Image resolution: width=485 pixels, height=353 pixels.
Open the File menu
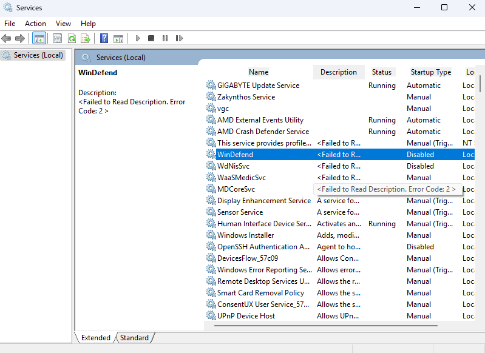(10, 24)
